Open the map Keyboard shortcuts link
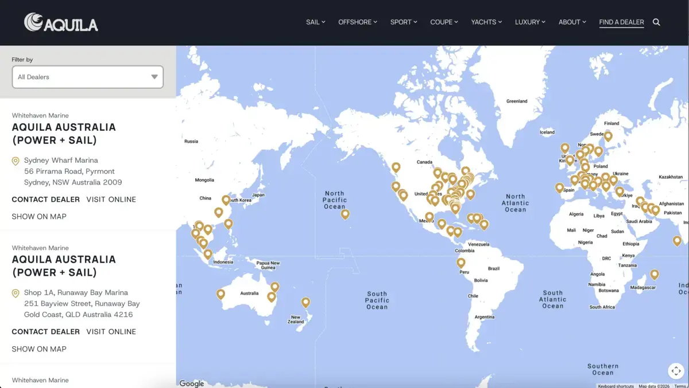The image size is (689, 388). tap(616, 386)
